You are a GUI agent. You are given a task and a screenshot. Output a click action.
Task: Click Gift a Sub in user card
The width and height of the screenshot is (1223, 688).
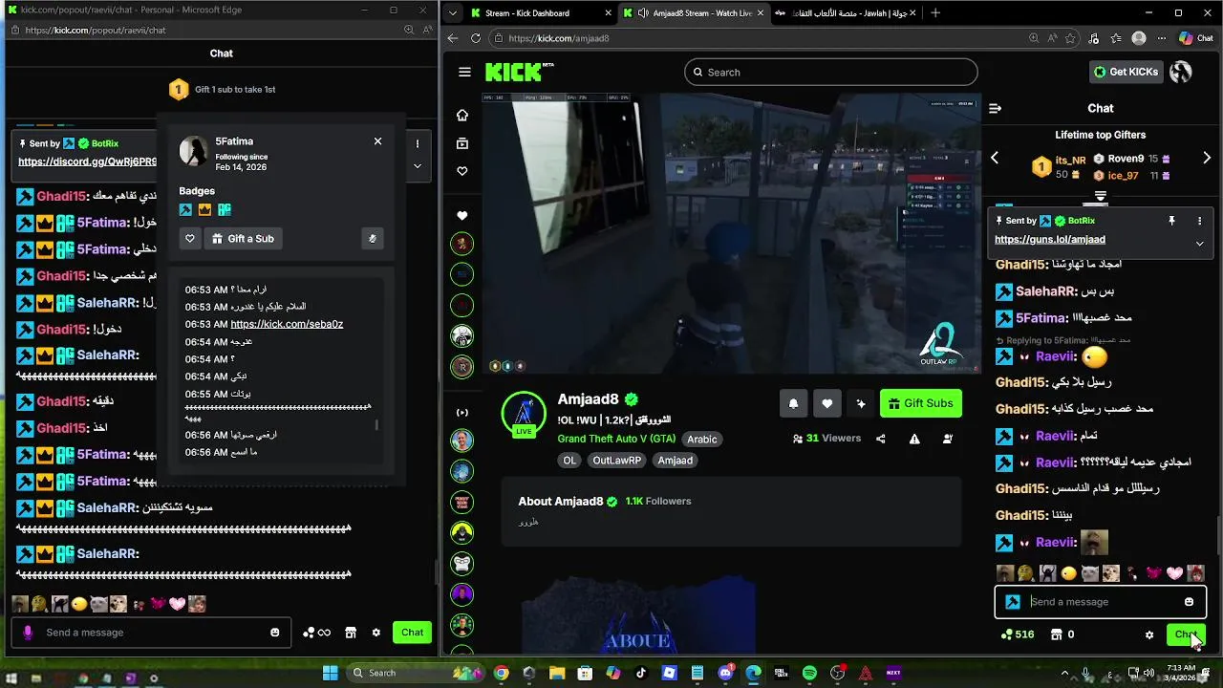click(x=243, y=239)
